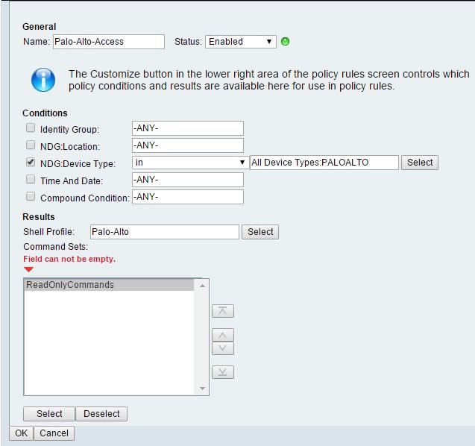
Task: Click the blue information icon
Action: tap(43, 80)
